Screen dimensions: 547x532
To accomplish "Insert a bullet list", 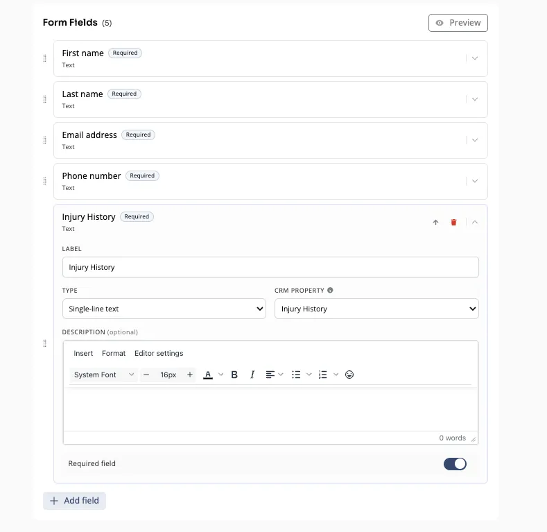I will tap(296, 375).
